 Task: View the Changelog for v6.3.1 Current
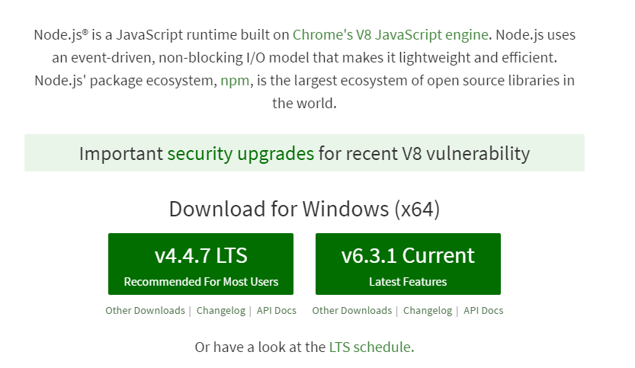coord(428,311)
